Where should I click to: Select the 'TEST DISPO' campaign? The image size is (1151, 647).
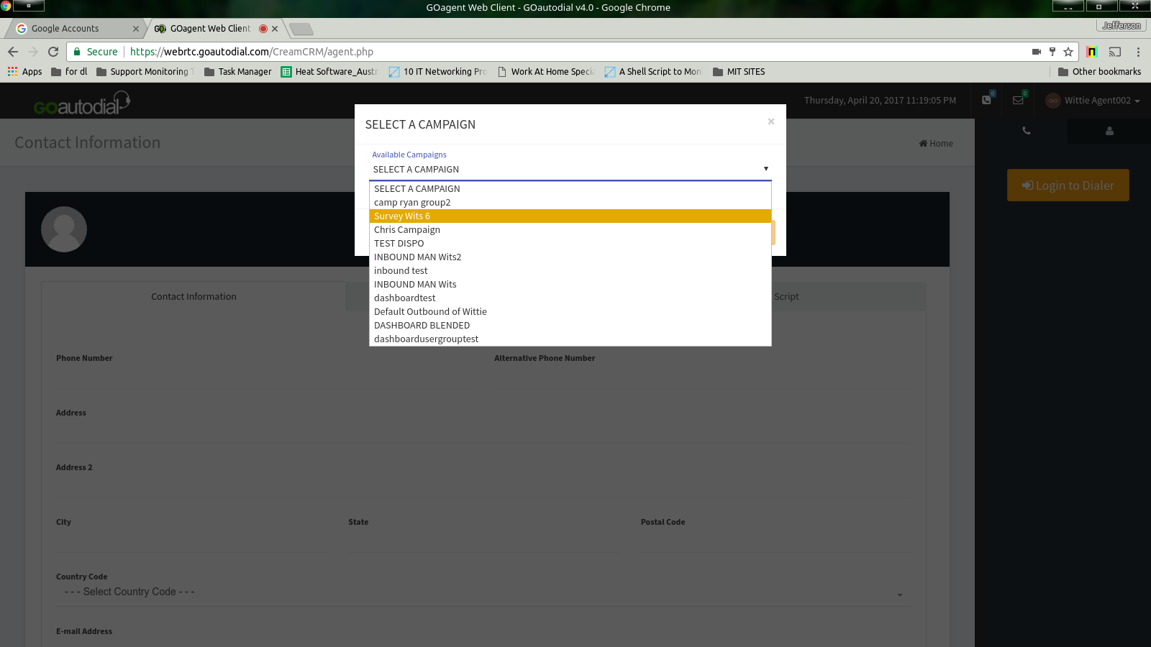(x=570, y=244)
